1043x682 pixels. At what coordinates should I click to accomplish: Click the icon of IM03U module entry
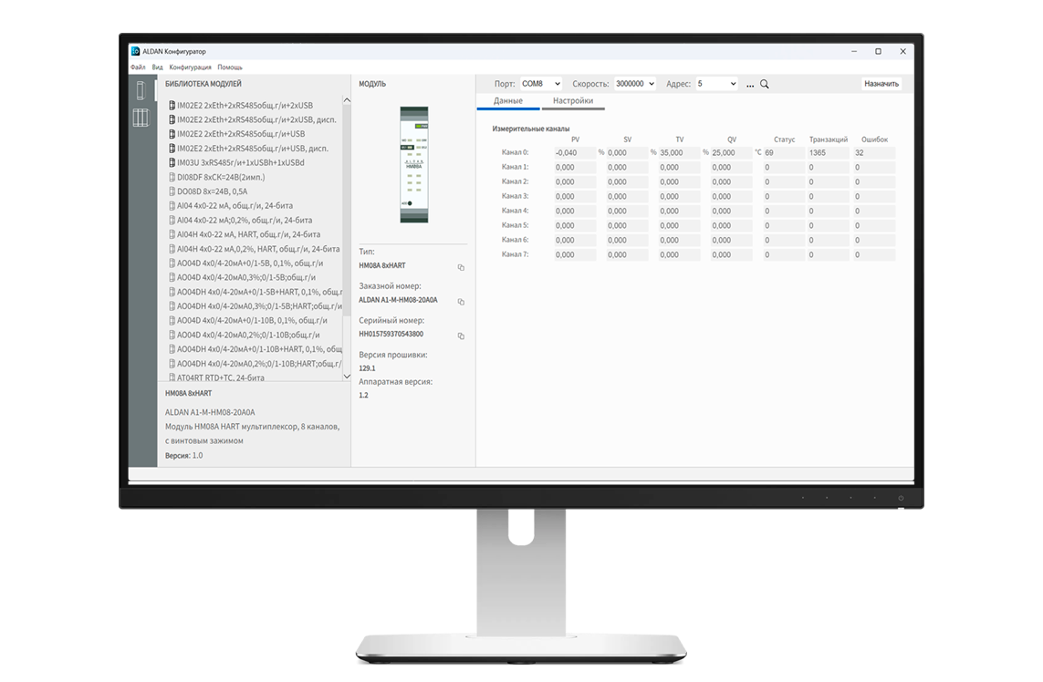click(172, 162)
